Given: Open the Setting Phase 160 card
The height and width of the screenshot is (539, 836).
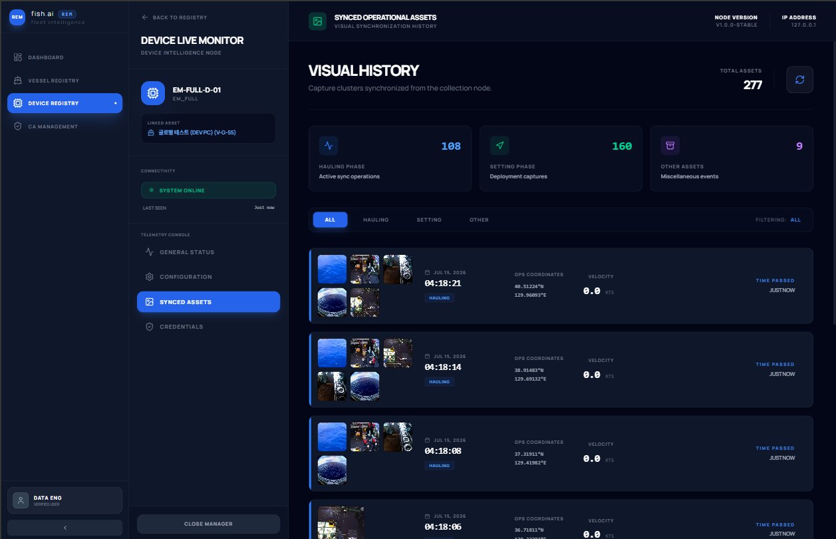Looking at the screenshot, I should click(x=561, y=159).
